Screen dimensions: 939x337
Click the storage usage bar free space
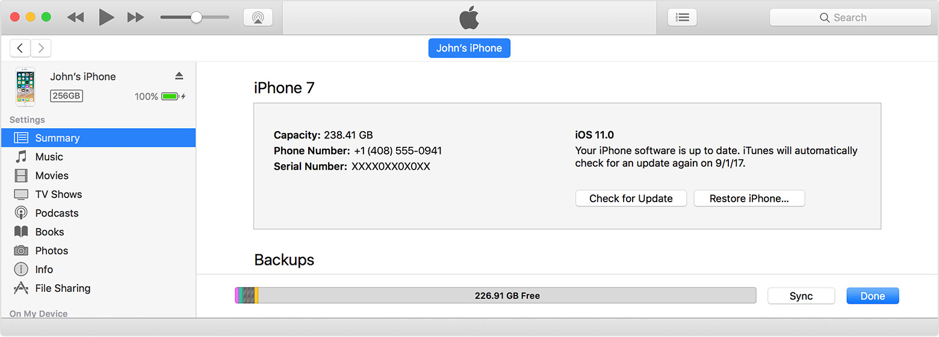point(507,295)
